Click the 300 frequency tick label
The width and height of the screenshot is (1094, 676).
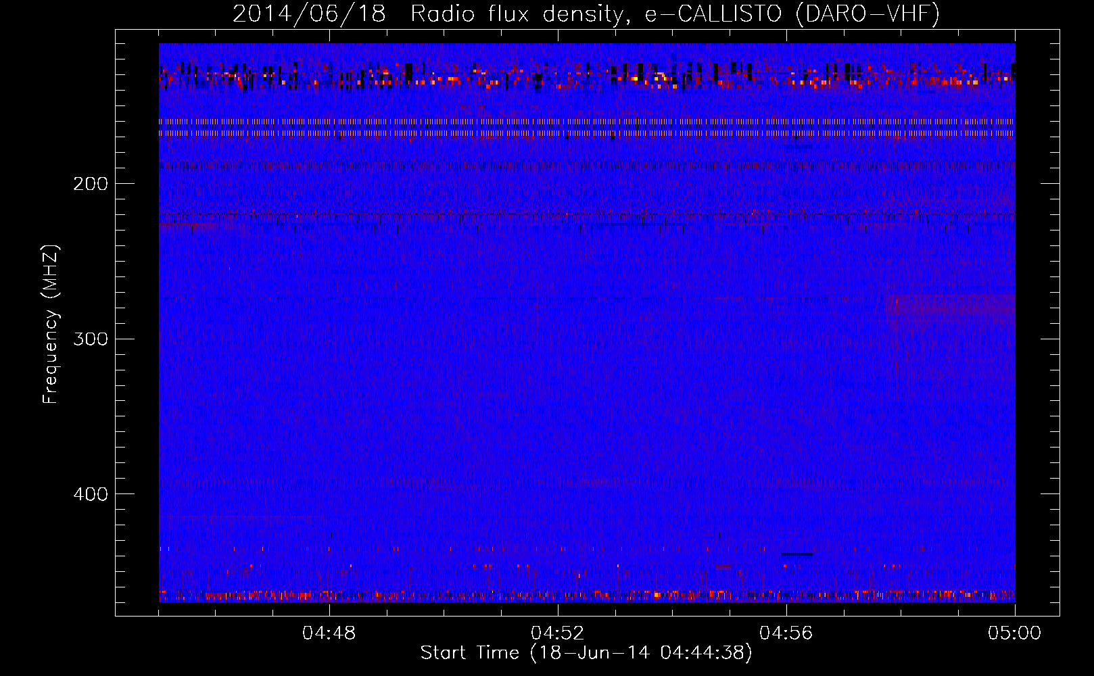[x=90, y=339]
